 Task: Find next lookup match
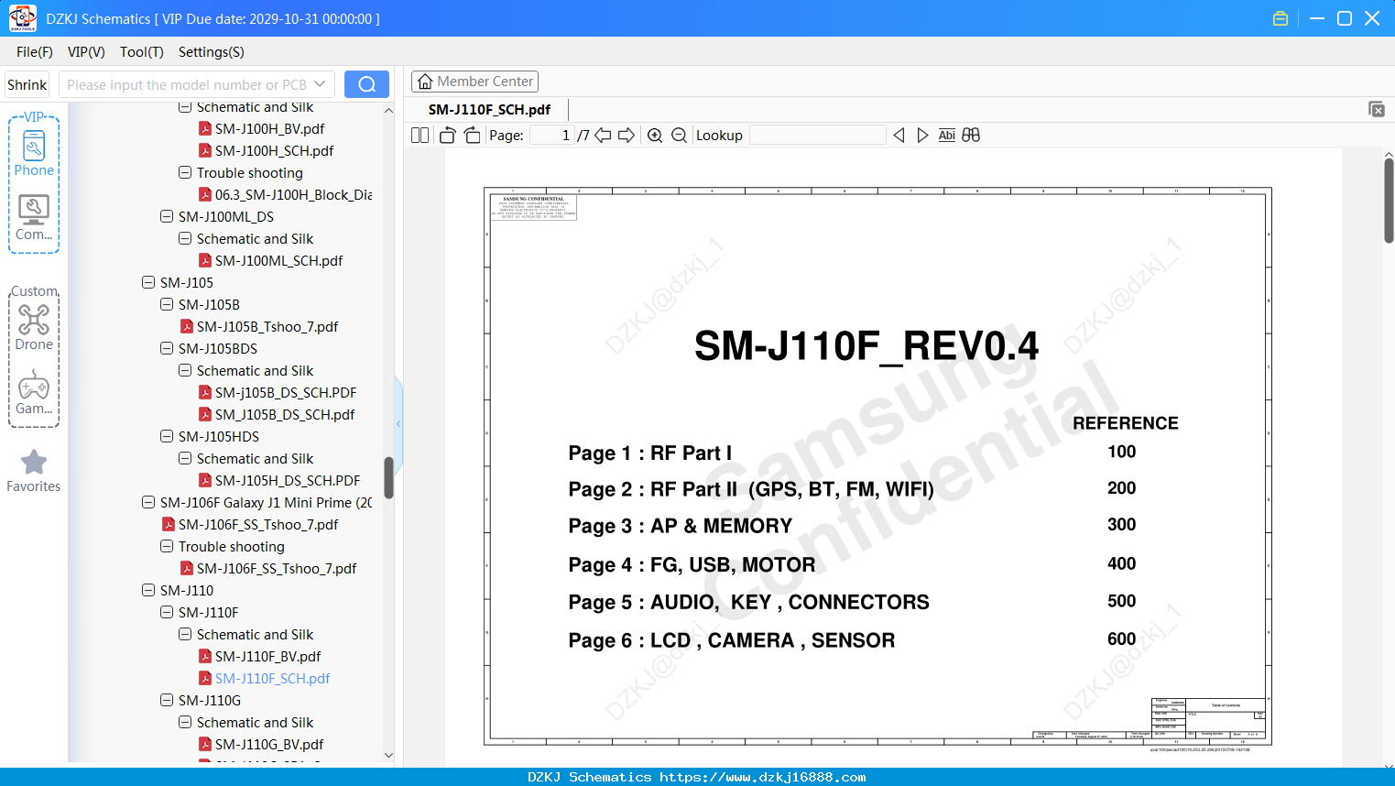coord(922,136)
